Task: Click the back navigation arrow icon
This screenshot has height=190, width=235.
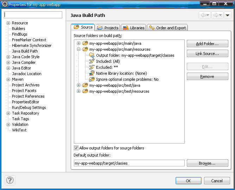Action: tap(203, 15)
